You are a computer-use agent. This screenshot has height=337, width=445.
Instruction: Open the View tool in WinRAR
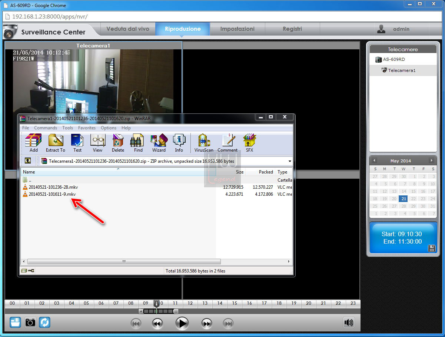[98, 143]
